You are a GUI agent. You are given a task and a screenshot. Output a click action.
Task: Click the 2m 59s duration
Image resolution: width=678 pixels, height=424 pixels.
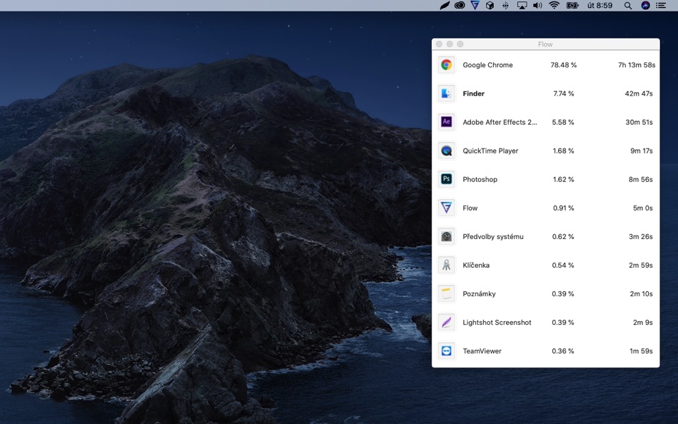coord(640,265)
